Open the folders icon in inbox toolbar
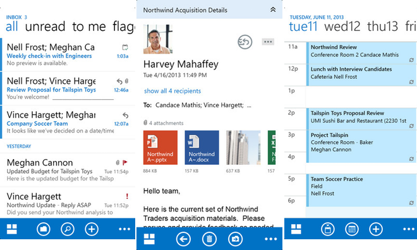 tap(44, 229)
